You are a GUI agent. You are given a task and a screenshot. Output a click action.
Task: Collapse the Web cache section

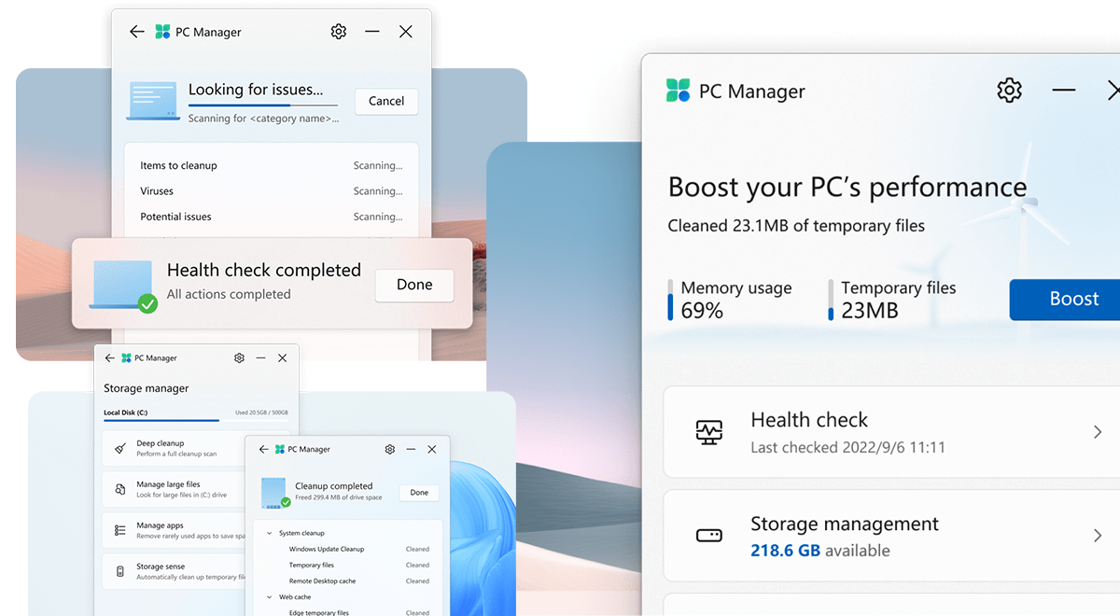(x=269, y=596)
